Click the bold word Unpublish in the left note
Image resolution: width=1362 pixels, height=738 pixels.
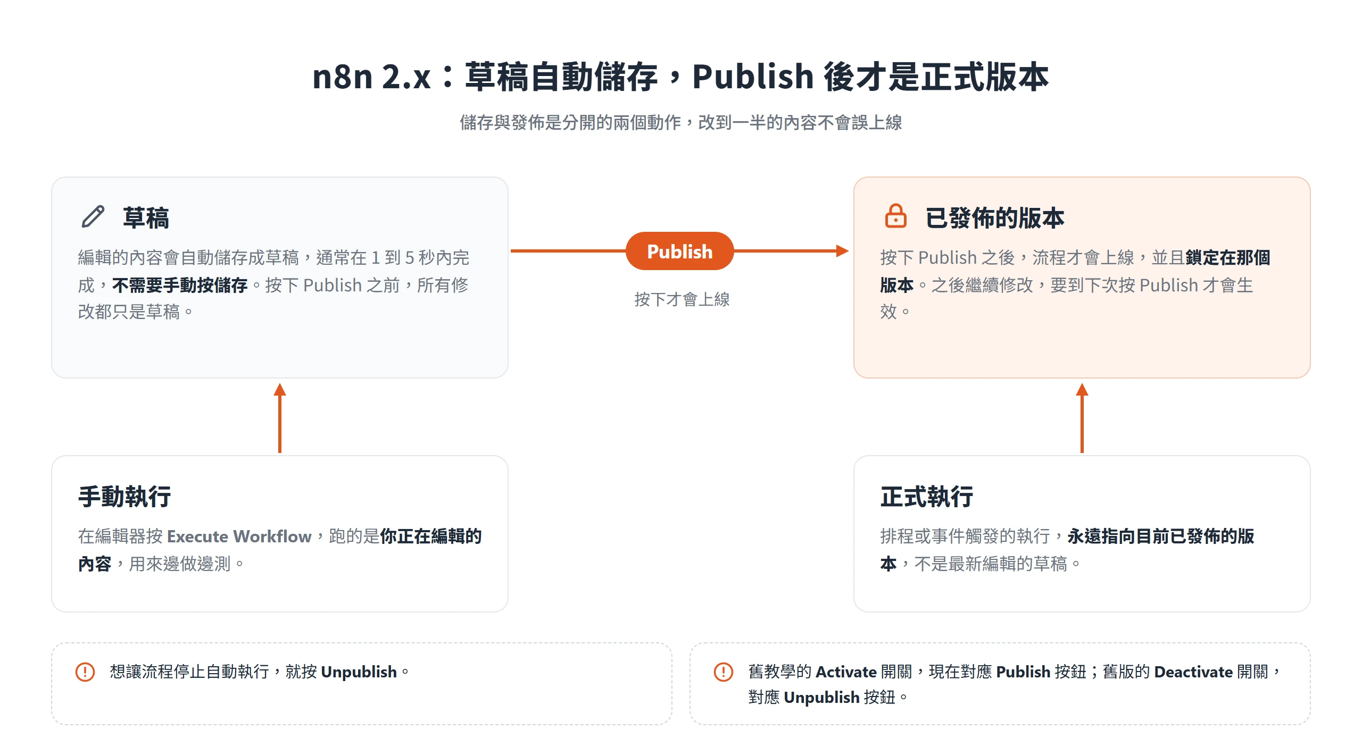click(359, 672)
